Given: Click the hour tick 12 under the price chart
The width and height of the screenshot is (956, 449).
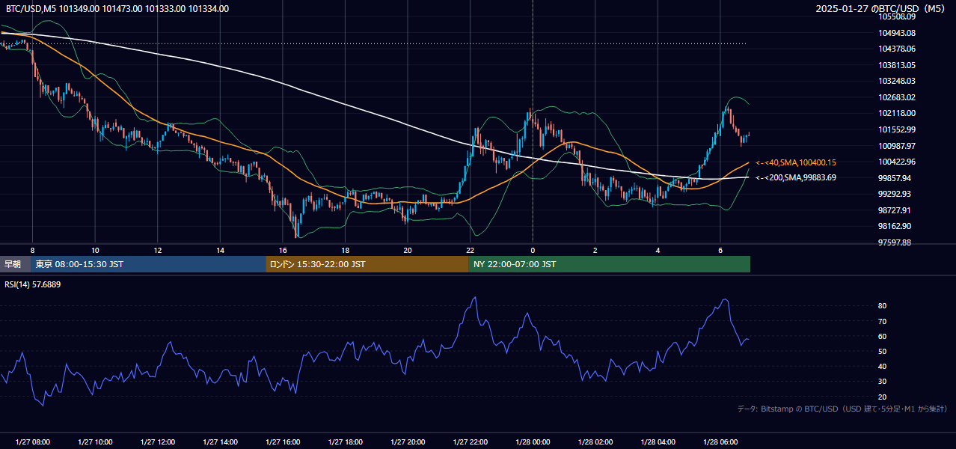Looking at the screenshot, I should [x=157, y=250].
